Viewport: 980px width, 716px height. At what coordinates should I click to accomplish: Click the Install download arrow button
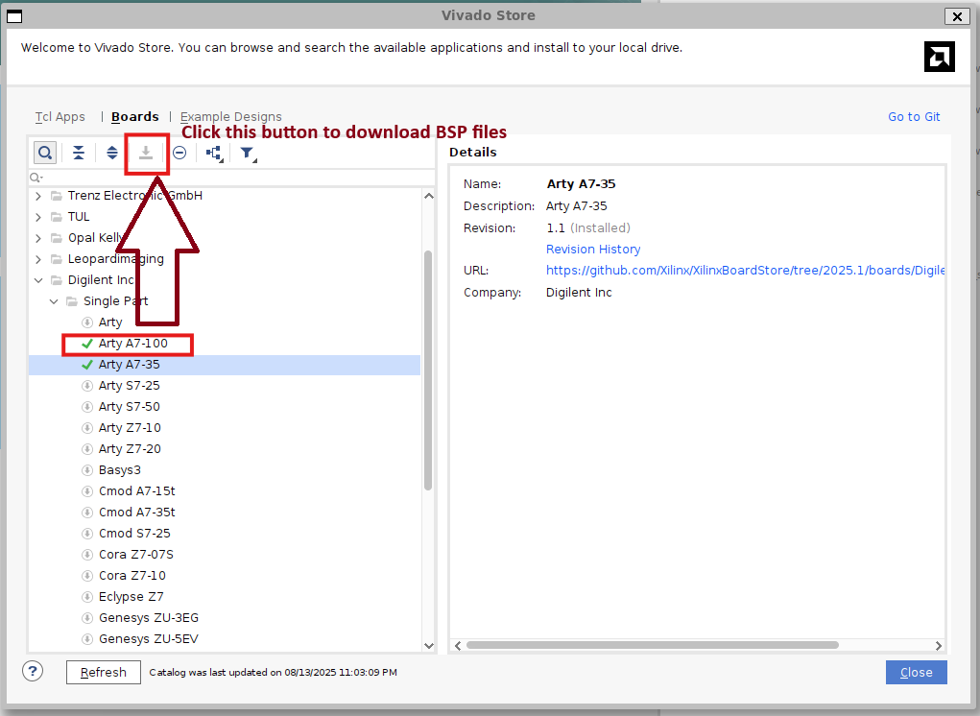tap(146, 153)
